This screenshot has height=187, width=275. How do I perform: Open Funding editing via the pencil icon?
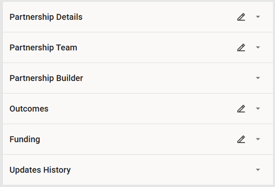[x=241, y=139]
